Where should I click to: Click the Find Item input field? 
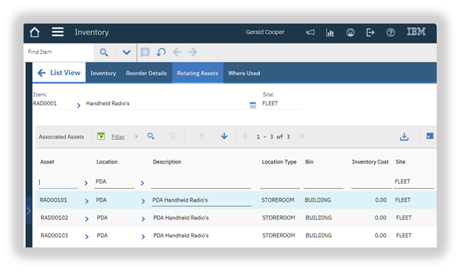click(59, 52)
